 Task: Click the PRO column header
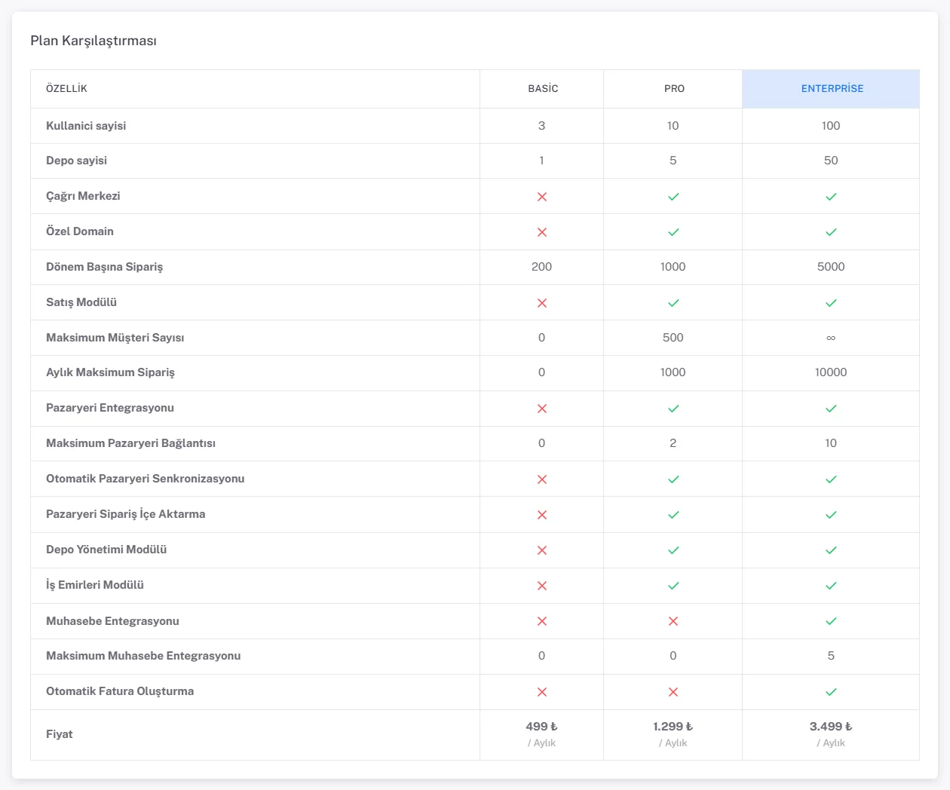[x=674, y=88]
